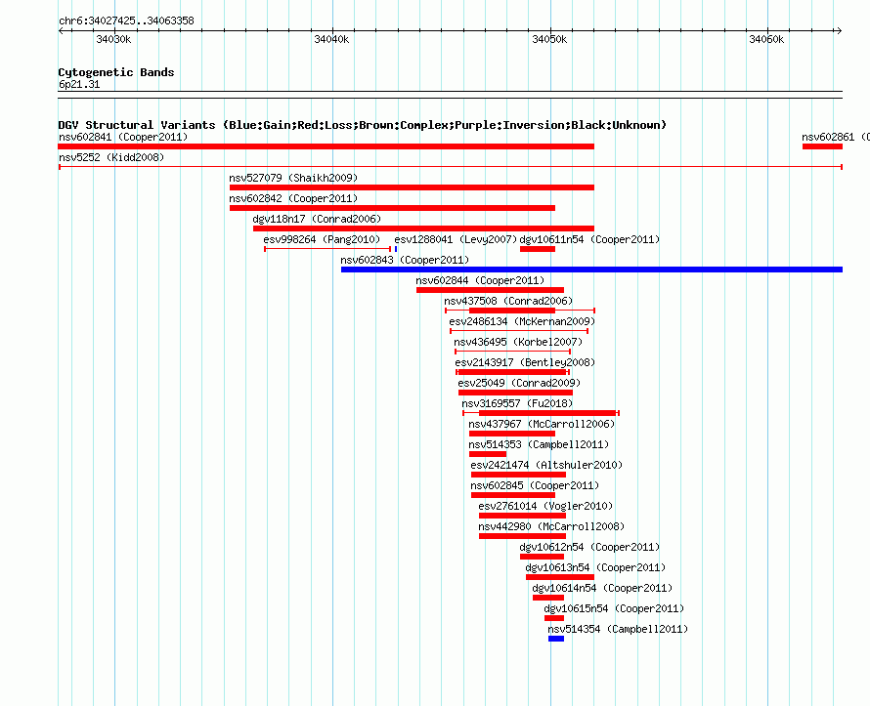Image resolution: width=870 pixels, height=706 pixels.
Task: Click the dgv10614n54 (Cooper2011) label
Action: pos(602,588)
